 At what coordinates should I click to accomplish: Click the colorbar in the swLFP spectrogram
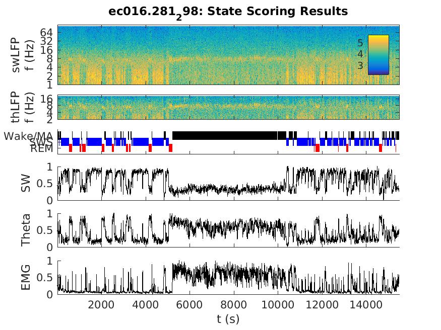click(378, 54)
